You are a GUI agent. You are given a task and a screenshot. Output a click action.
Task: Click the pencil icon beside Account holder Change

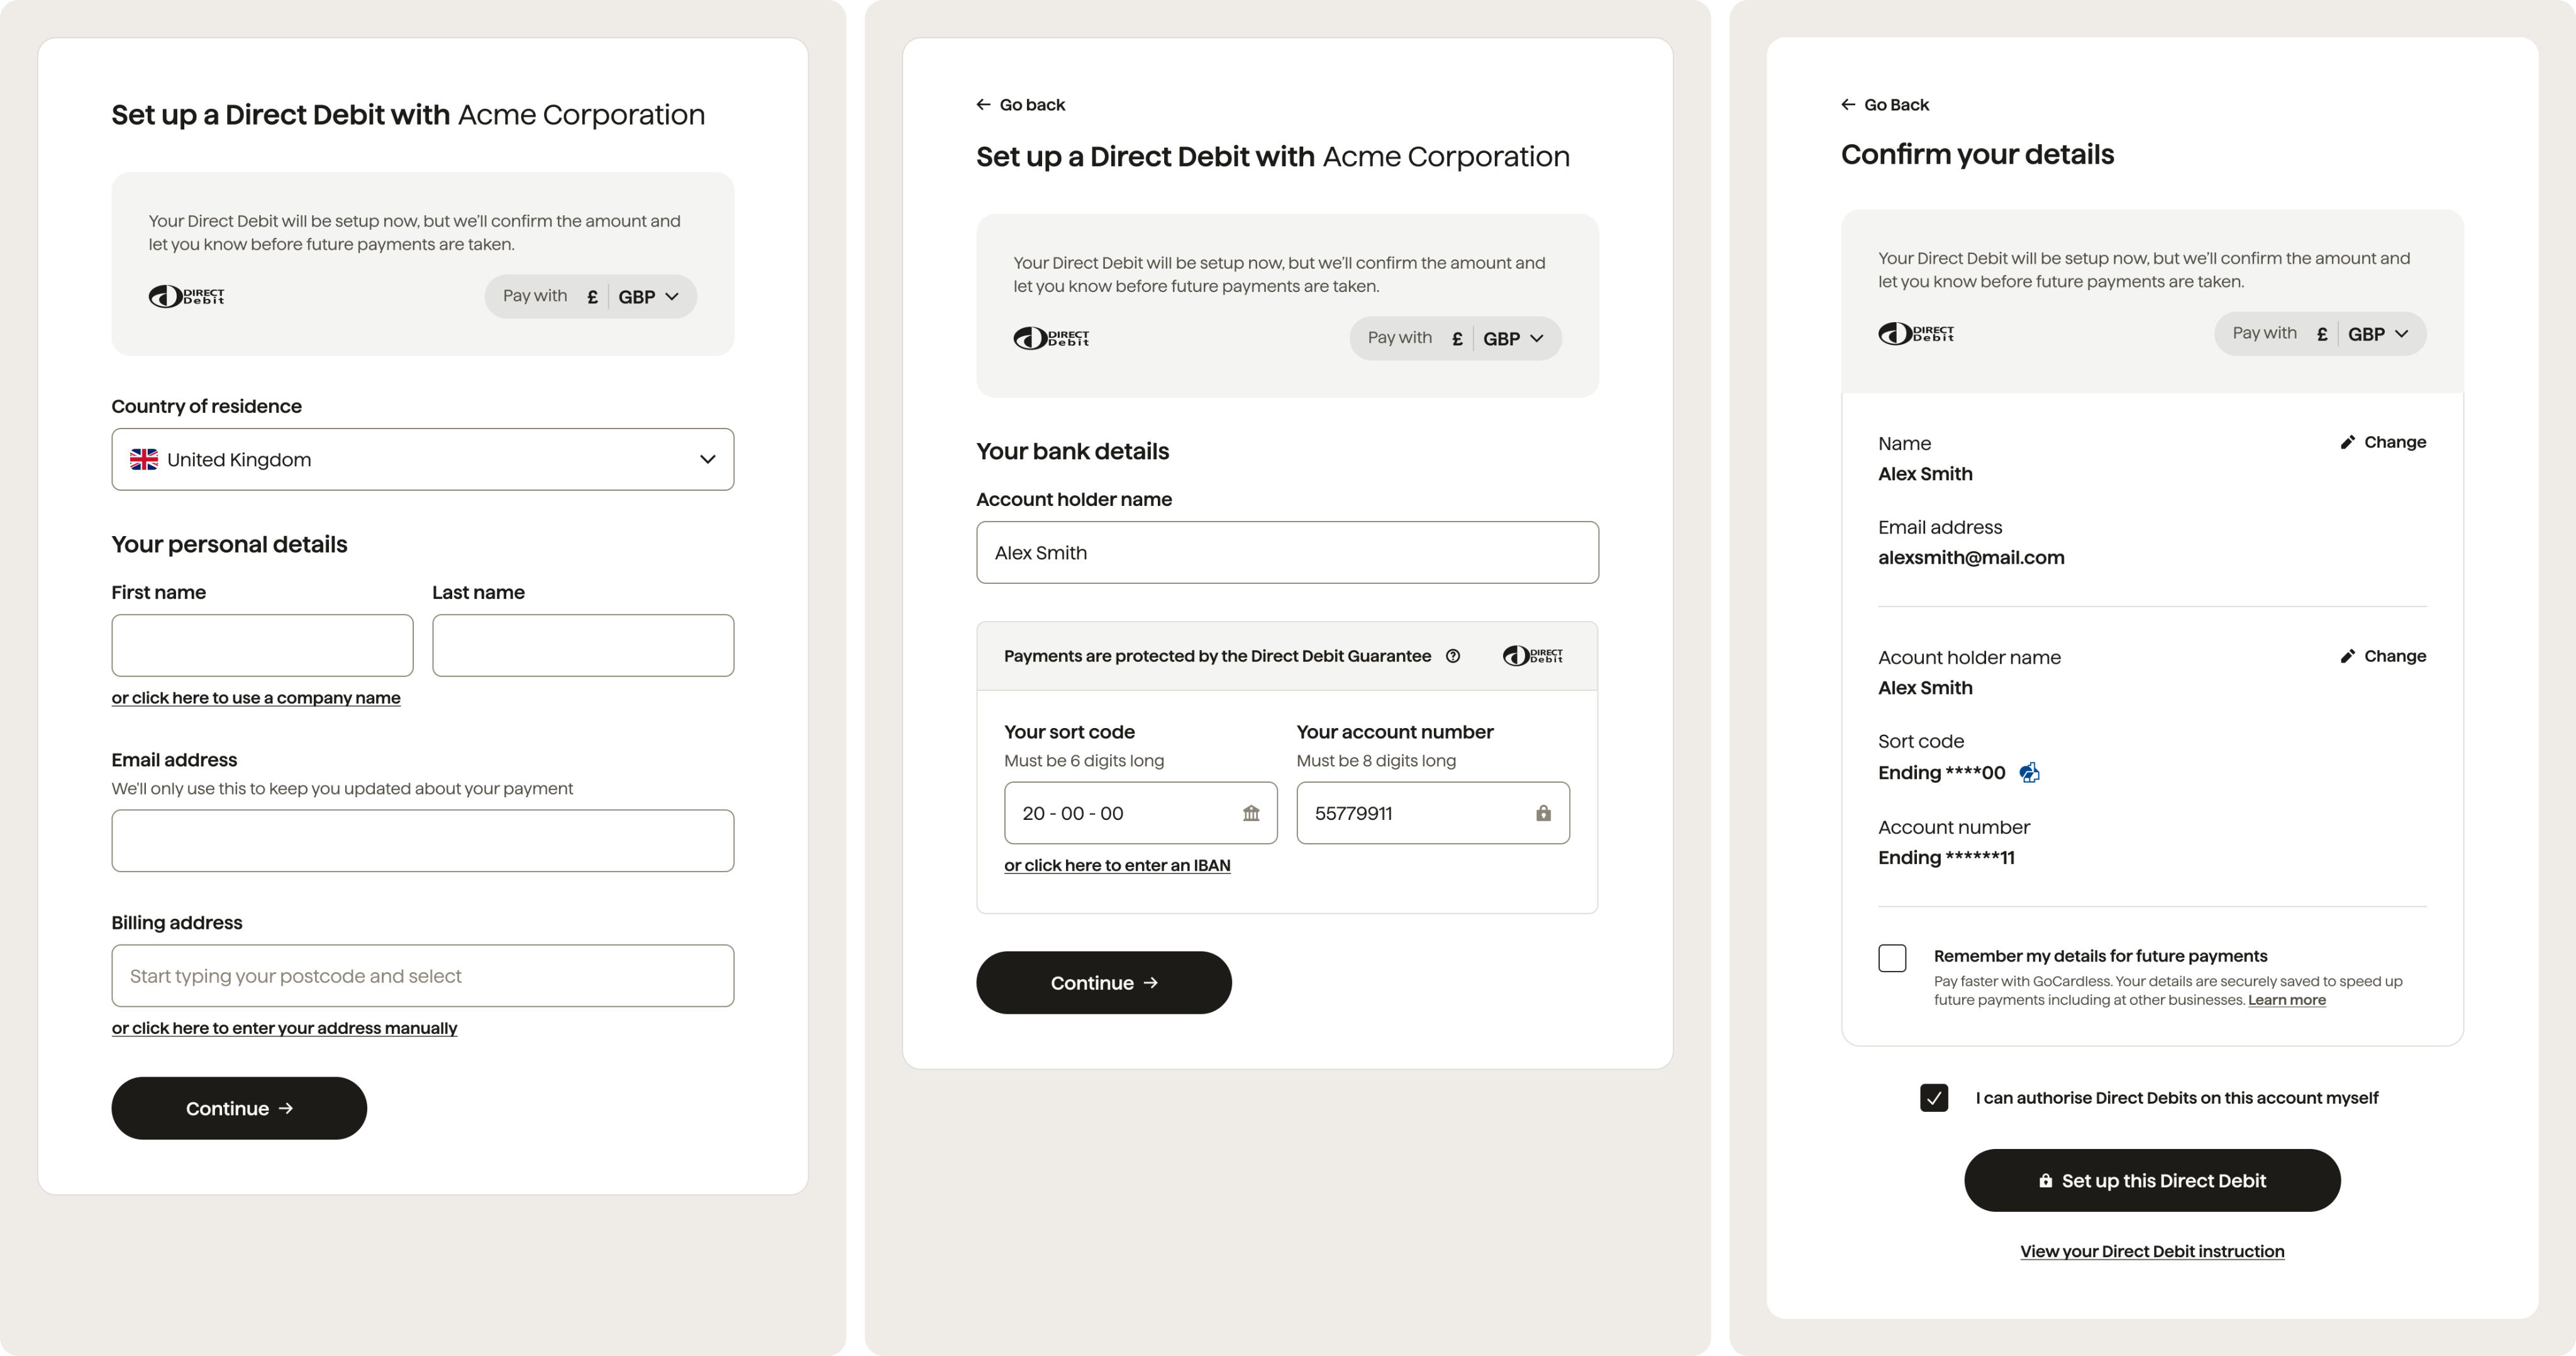(2347, 656)
